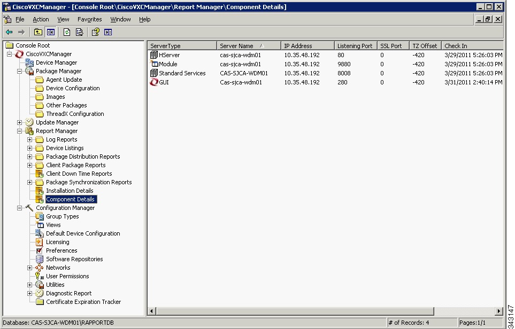Viewport: 515px width, 329px height.
Task: Open the Favorites menu
Action: 90,19
